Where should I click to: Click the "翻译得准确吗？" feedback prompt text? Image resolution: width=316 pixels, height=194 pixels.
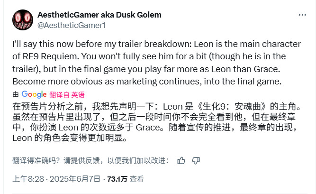[x=36, y=161]
